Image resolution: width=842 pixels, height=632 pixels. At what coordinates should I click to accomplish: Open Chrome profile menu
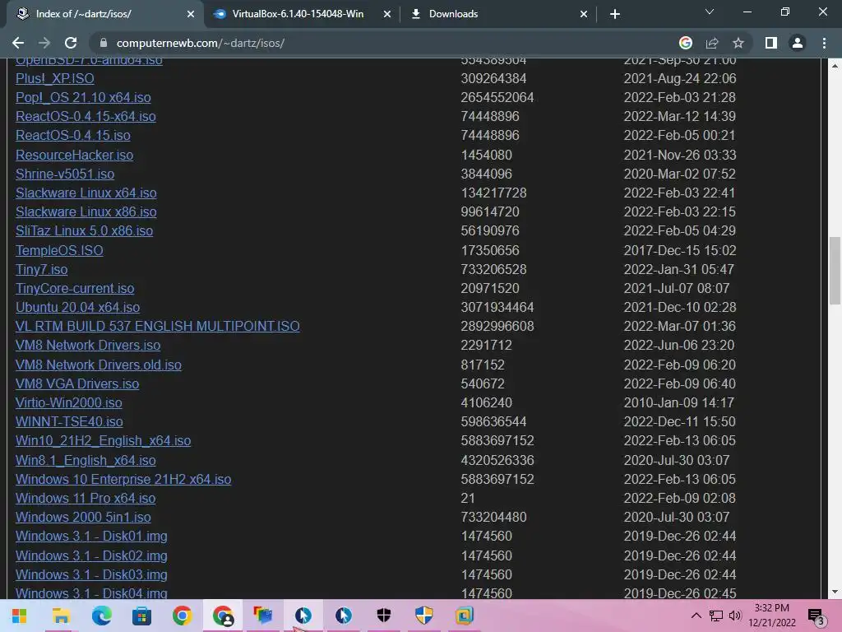[x=798, y=43]
